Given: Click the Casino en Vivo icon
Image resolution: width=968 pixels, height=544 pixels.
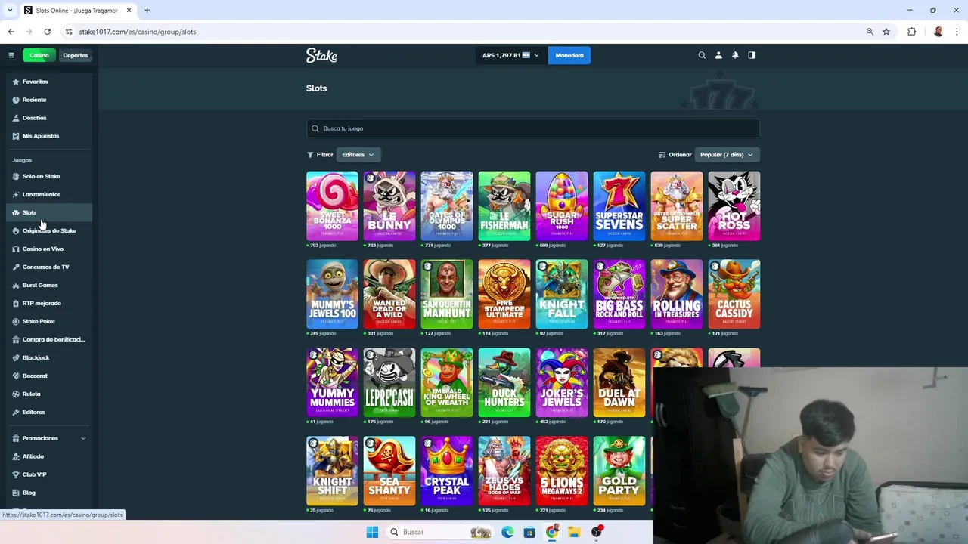Looking at the screenshot, I should [16, 249].
